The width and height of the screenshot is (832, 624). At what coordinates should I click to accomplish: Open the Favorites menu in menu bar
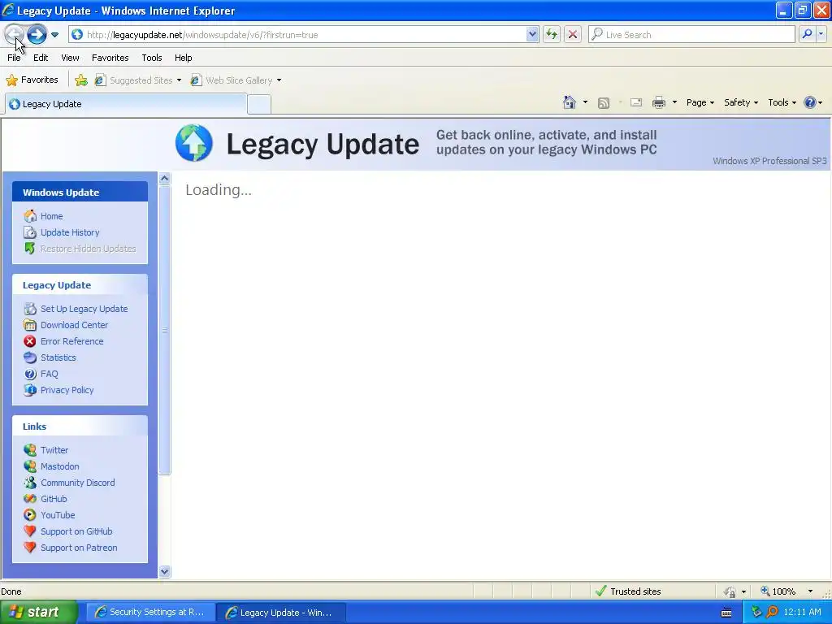coord(110,58)
